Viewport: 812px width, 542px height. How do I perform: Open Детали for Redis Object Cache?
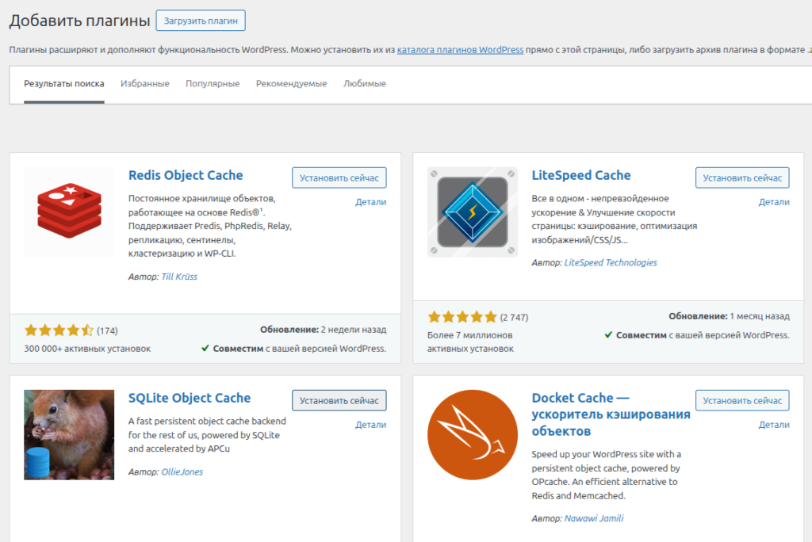(x=371, y=202)
